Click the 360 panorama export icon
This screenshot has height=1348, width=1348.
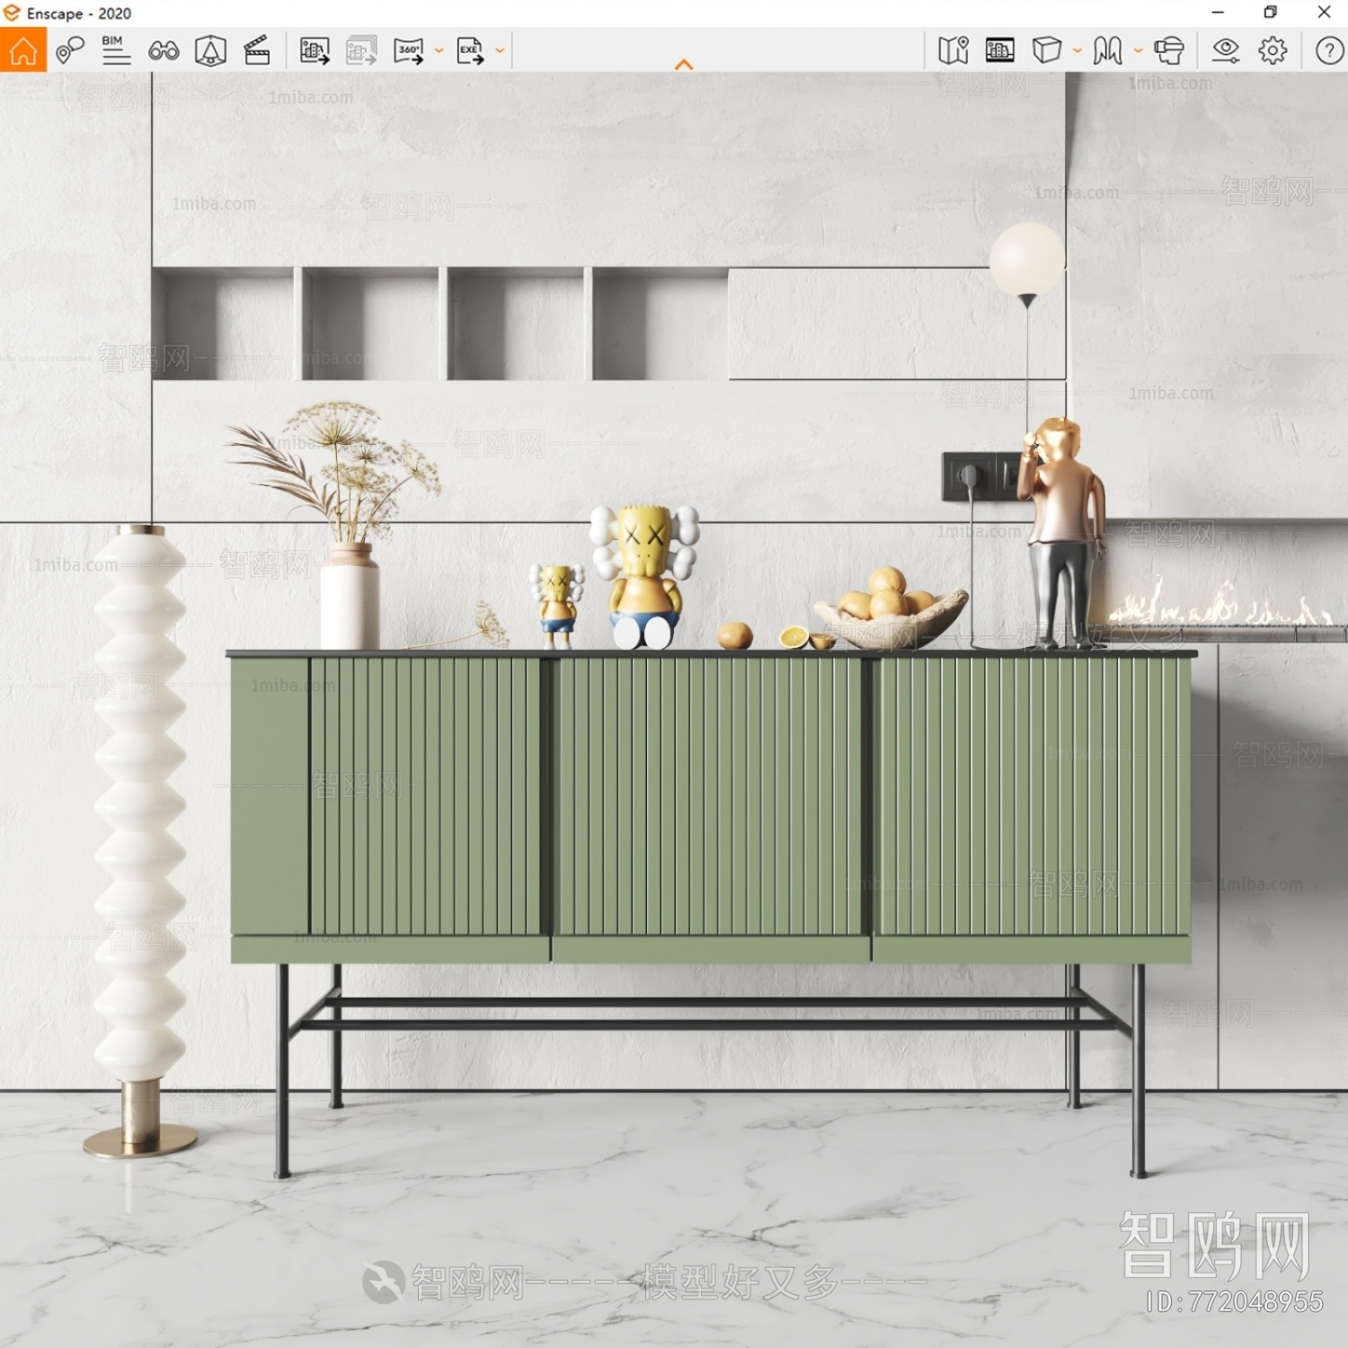coord(409,50)
